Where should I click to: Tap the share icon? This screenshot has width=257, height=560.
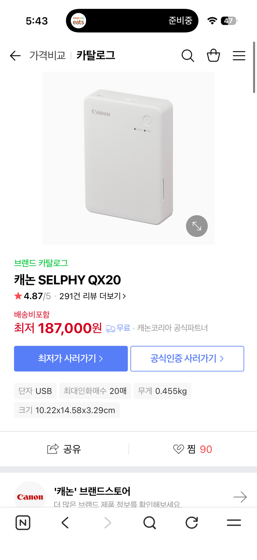(53, 449)
